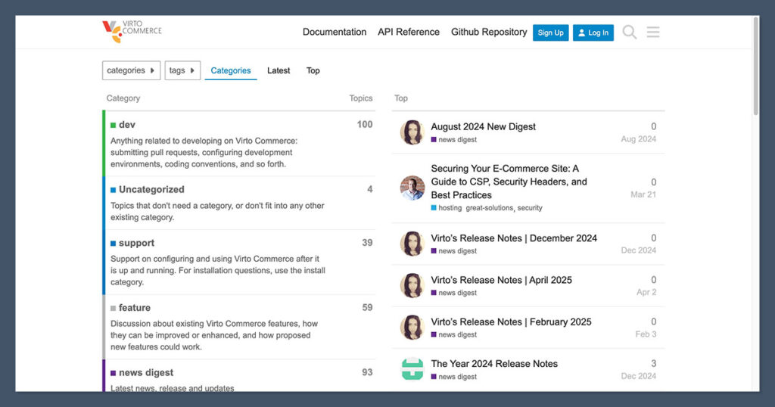The height and width of the screenshot is (407, 775).
Task: Open Virto's Release Notes December 2024
Action: click(x=514, y=238)
